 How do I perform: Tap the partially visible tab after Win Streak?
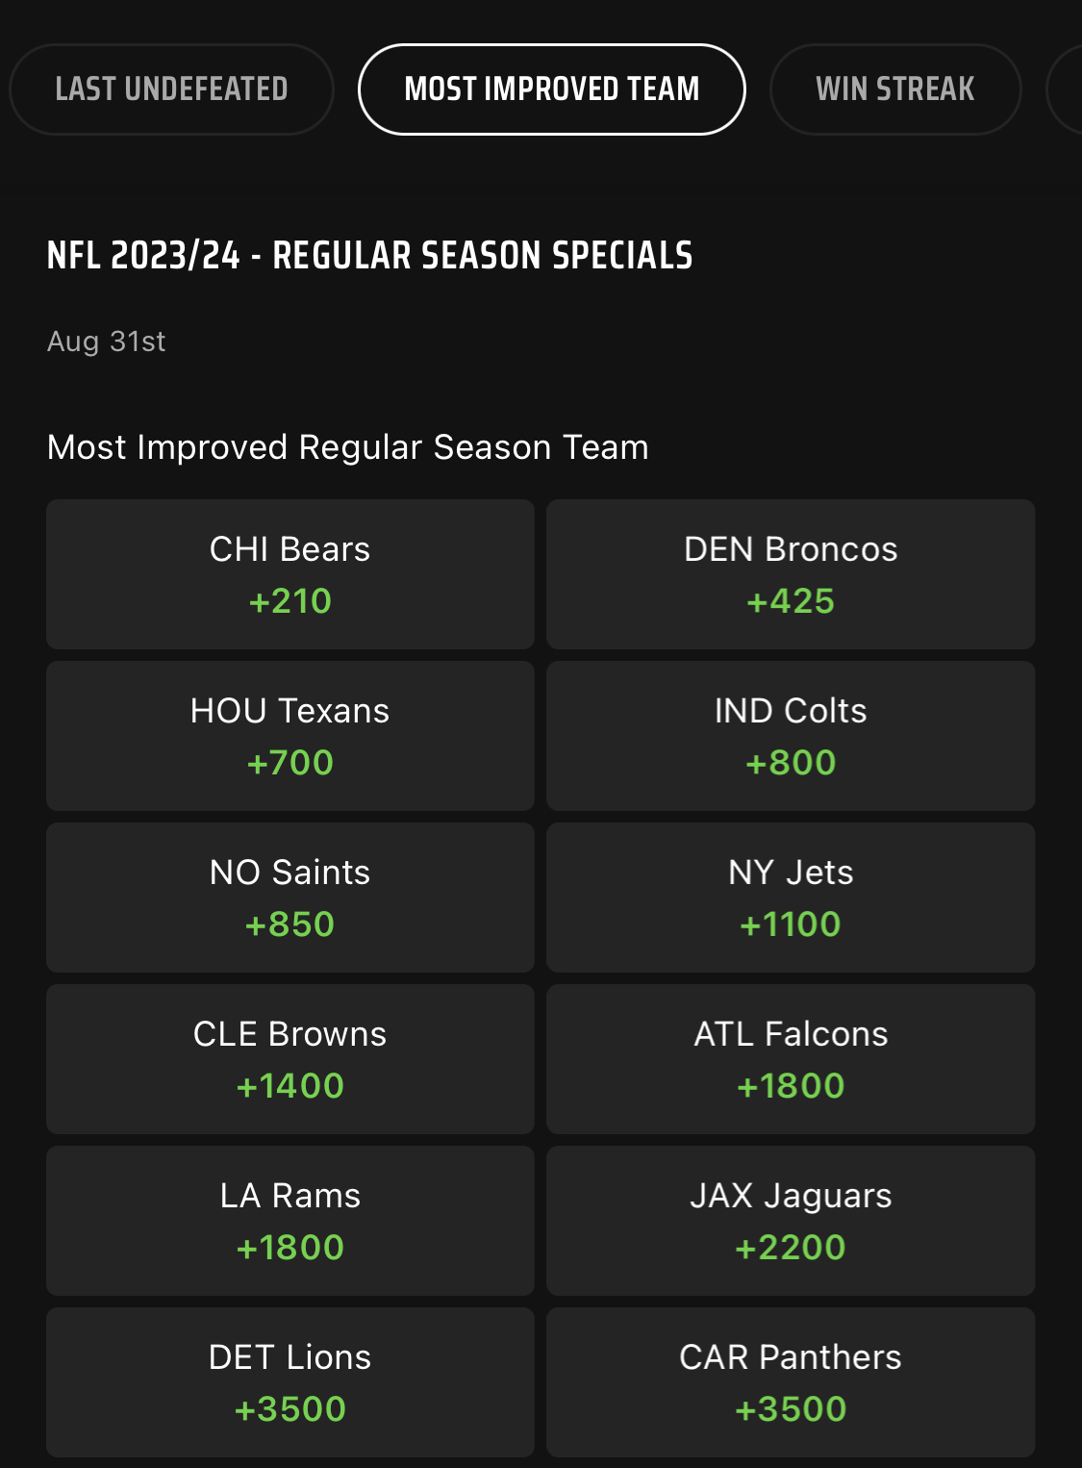click(x=1066, y=89)
